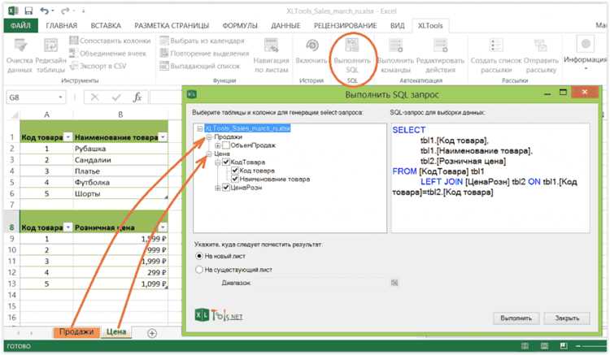Switch to the ФОРМУЛЫ ribbon tab
610x355 pixels.
(x=240, y=26)
